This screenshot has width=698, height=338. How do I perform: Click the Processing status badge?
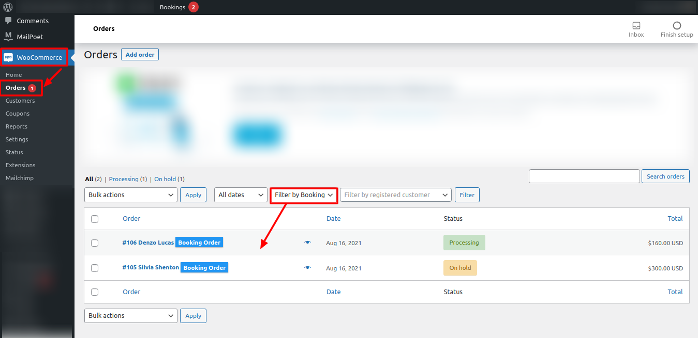pyautogui.click(x=464, y=243)
